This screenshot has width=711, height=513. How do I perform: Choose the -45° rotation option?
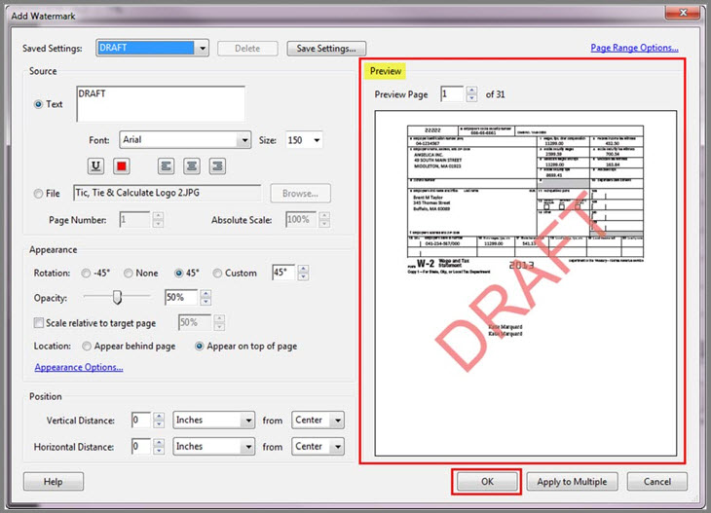pyautogui.click(x=86, y=274)
